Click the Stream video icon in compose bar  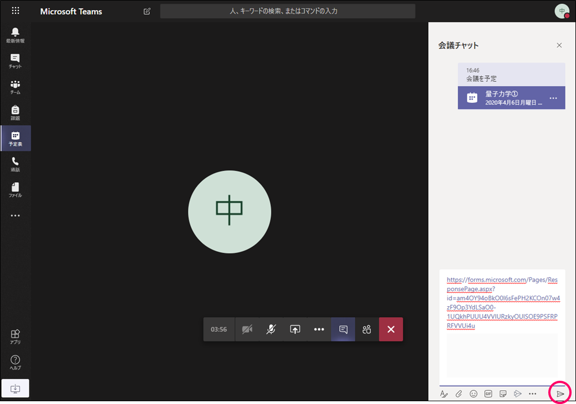pos(518,393)
